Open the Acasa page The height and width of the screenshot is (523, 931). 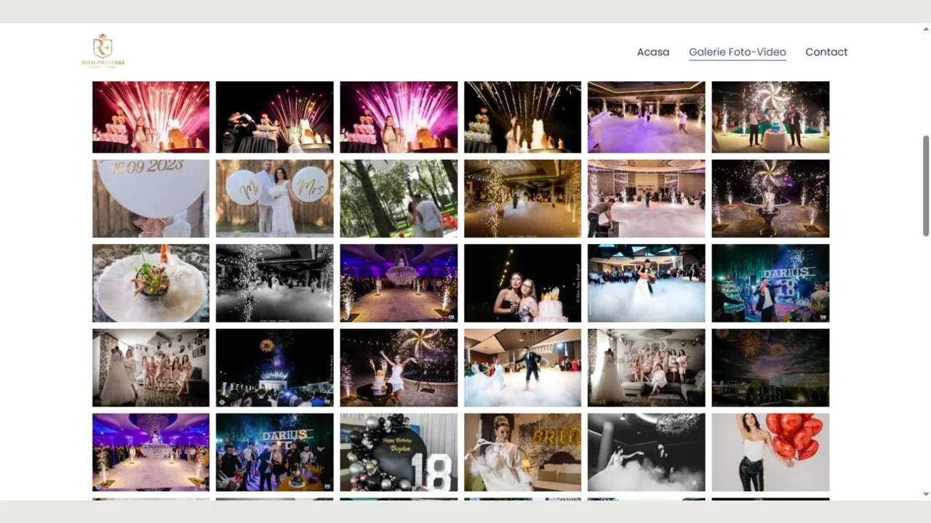tap(652, 52)
